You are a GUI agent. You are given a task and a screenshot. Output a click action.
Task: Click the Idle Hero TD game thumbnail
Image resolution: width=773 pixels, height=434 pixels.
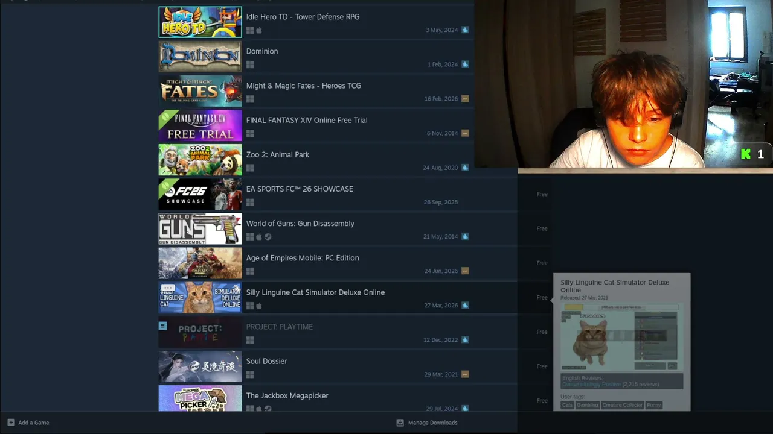coord(200,22)
